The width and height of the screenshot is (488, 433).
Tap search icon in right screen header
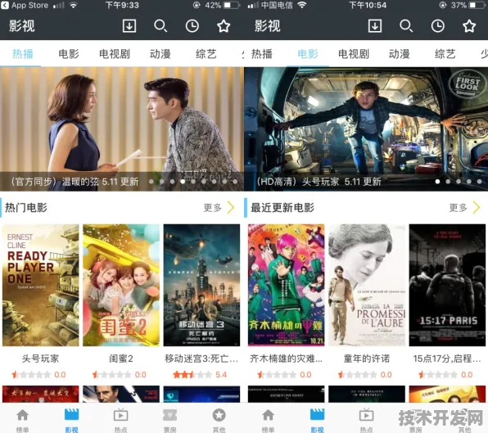[x=406, y=26]
